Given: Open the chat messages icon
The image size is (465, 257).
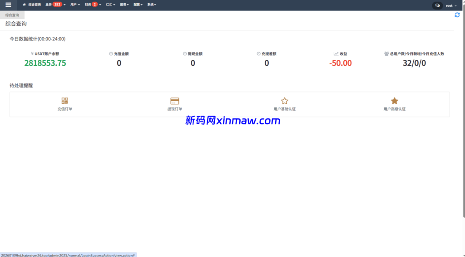Looking at the screenshot, I should point(437,5).
